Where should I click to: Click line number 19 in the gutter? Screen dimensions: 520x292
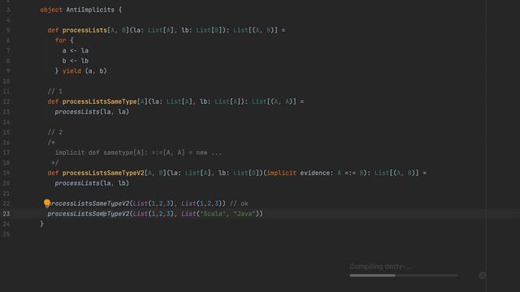click(6, 173)
